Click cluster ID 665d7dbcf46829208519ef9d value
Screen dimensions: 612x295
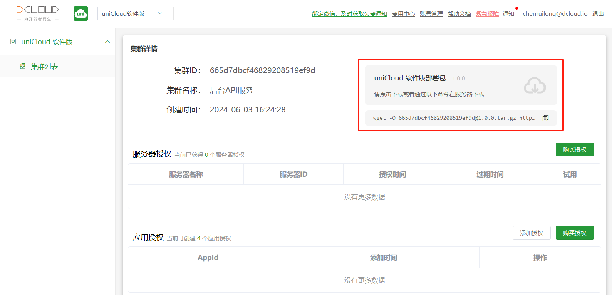tap(262, 70)
